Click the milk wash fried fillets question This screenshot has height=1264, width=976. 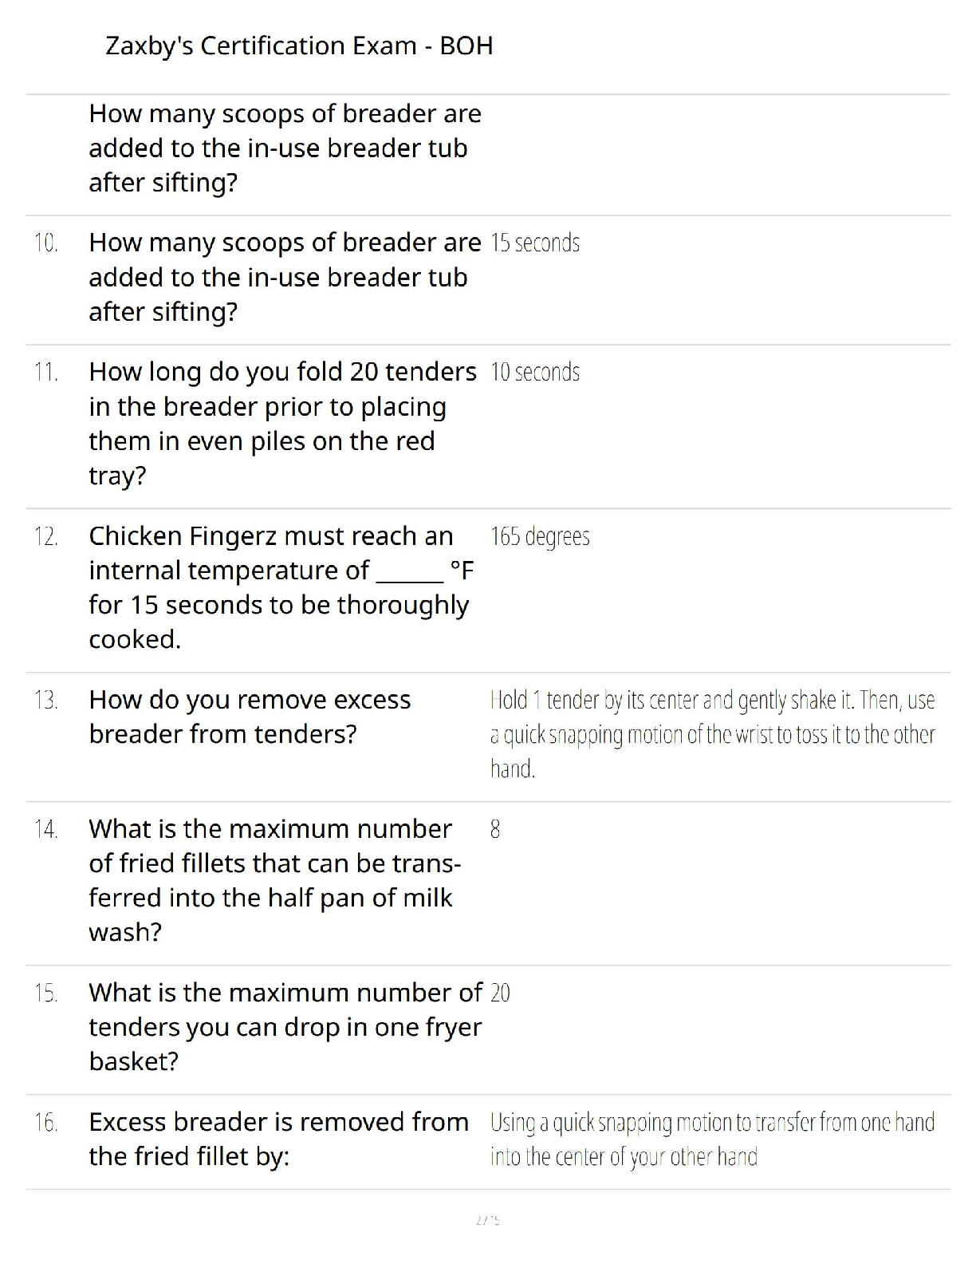274,879
